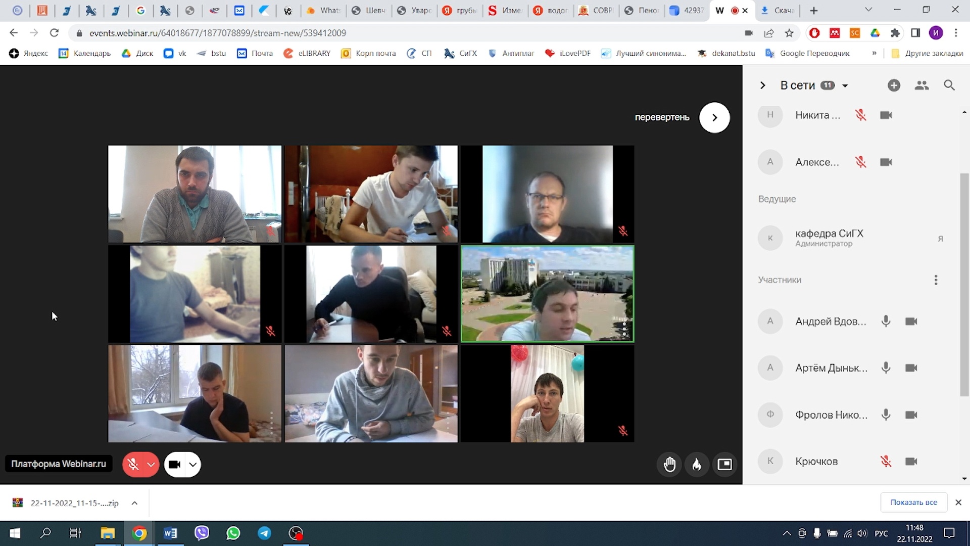Collapse the participants side panel chevron
Image resolution: width=970 pixels, height=546 pixels.
pos(763,85)
